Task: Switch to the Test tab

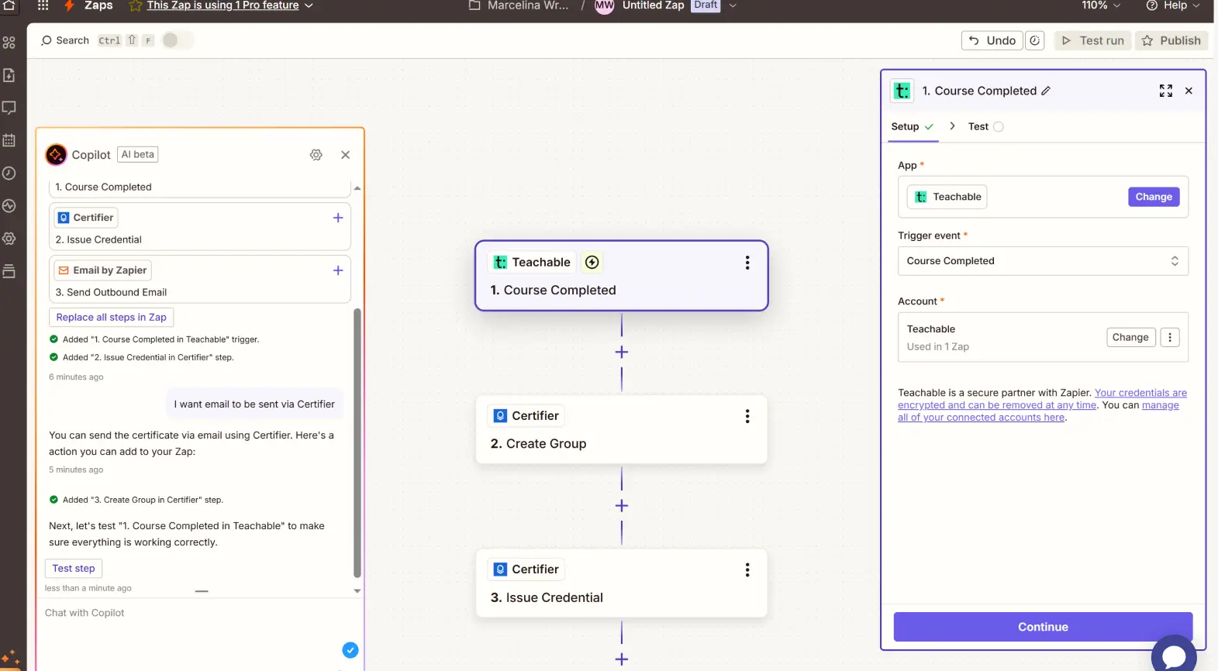Action: [985, 127]
